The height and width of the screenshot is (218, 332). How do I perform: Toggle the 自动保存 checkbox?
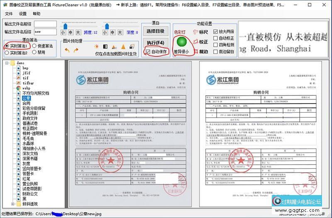pos(148,51)
